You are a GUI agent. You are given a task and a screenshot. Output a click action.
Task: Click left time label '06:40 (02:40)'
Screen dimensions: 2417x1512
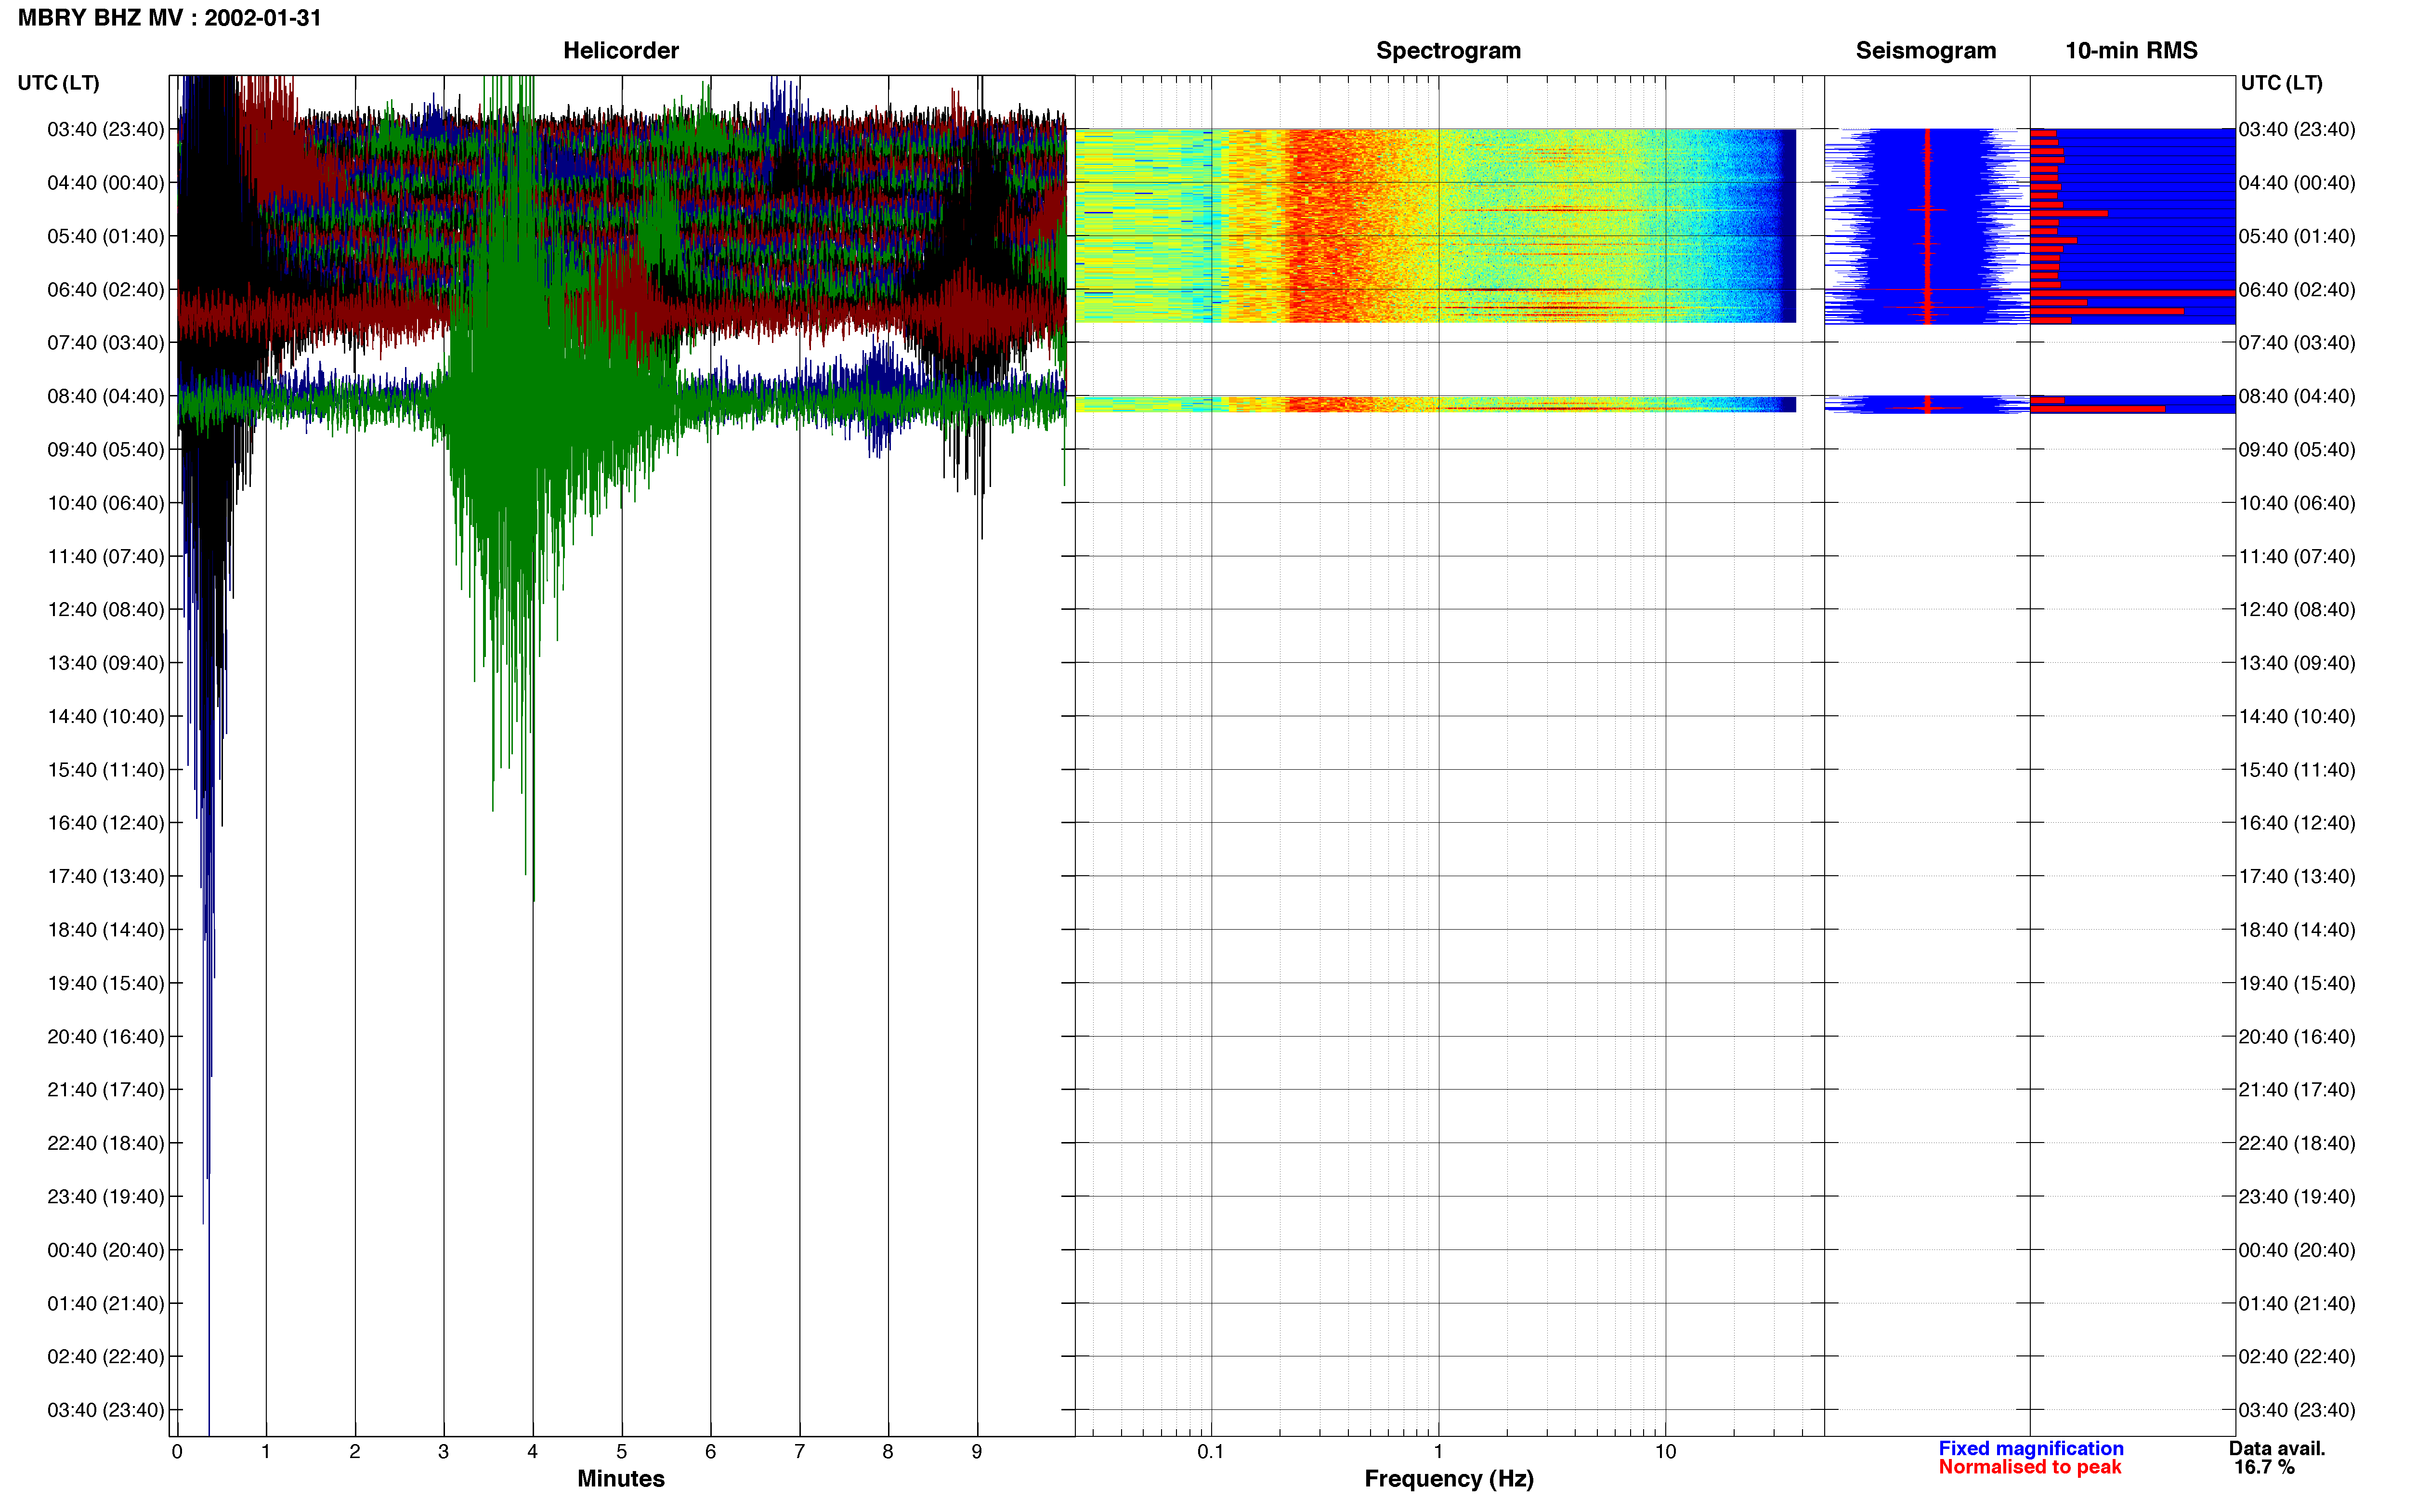(x=106, y=290)
